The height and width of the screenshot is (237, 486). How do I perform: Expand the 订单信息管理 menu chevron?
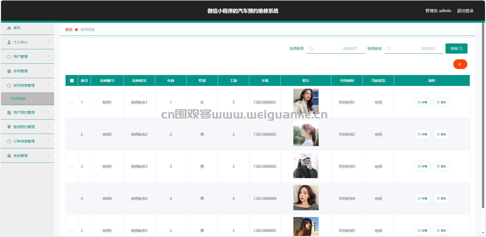pos(48,141)
